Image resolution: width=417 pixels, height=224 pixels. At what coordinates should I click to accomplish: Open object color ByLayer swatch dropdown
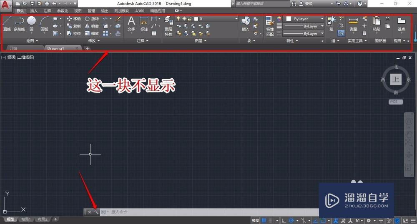tap(304, 19)
